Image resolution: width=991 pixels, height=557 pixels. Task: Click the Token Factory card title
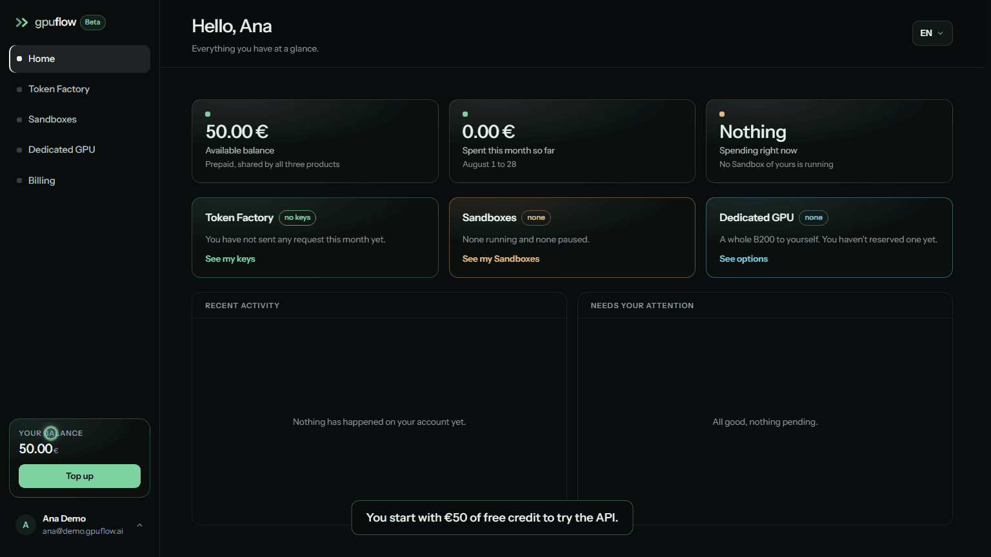click(x=239, y=218)
